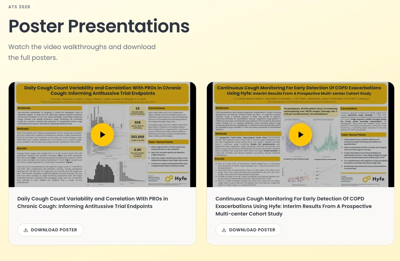Click the Download Poster button for Daily Cough poster
The width and height of the screenshot is (400, 261).
50,230
